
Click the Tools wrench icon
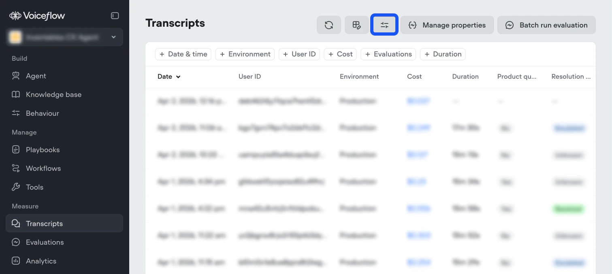tap(16, 187)
